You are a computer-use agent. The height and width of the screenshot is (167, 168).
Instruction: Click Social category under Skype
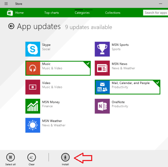point(46,49)
